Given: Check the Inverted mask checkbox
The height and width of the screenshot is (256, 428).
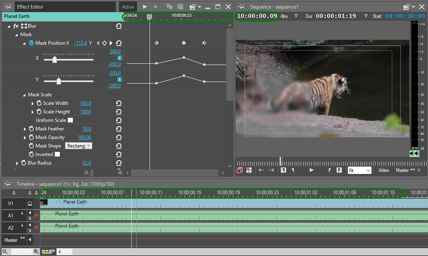Looking at the screenshot, I should click(x=57, y=154).
